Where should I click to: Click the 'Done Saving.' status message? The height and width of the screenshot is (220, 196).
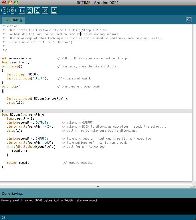[x=12, y=194]
